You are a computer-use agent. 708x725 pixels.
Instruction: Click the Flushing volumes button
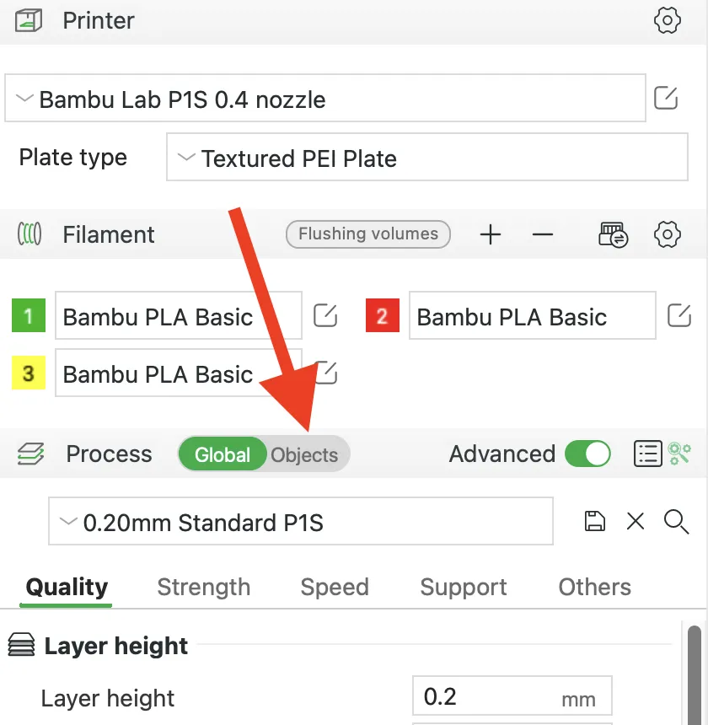tap(368, 234)
